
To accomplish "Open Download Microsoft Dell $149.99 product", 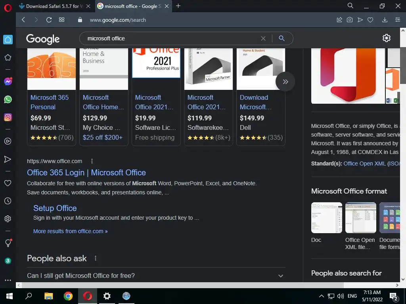I will [x=255, y=102].
